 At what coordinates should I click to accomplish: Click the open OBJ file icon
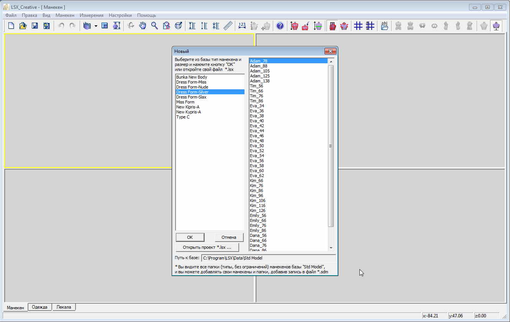tap(384, 26)
